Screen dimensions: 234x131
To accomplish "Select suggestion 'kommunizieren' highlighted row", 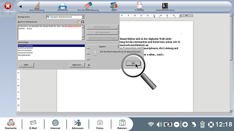I will pos(51,46).
